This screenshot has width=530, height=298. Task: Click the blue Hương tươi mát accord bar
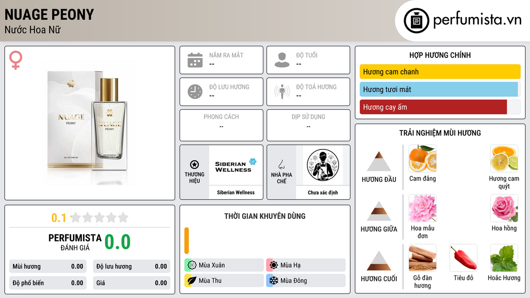(439, 90)
